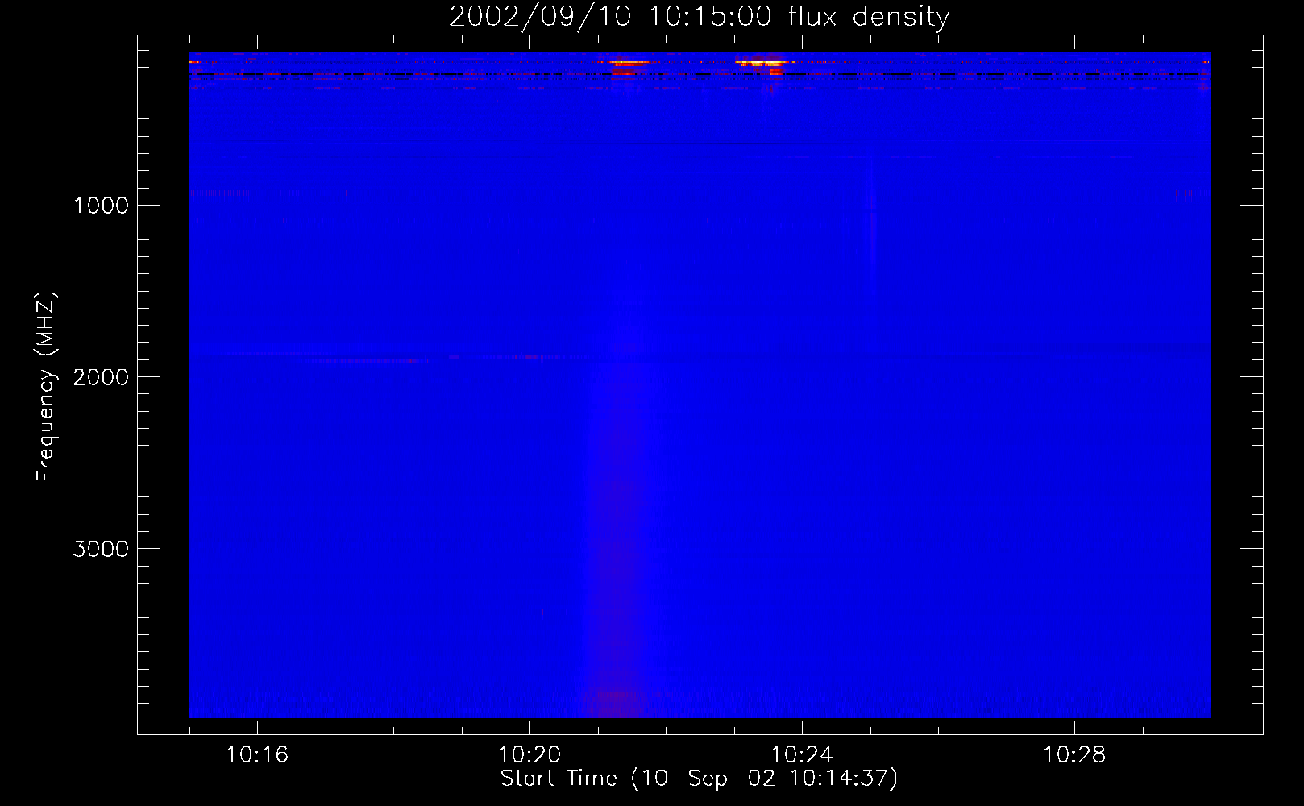Click the 10:20 time tick label
The image size is (1304, 806).
click(529, 755)
